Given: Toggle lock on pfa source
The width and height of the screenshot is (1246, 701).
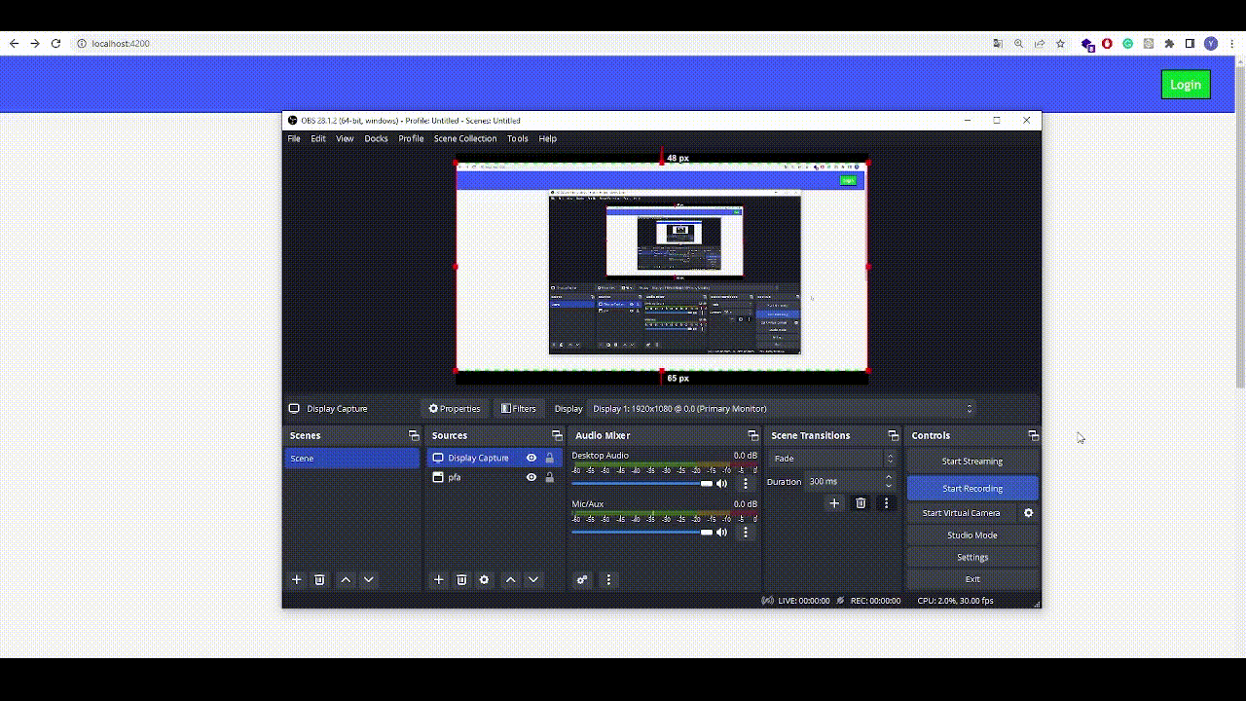Looking at the screenshot, I should [550, 477].
